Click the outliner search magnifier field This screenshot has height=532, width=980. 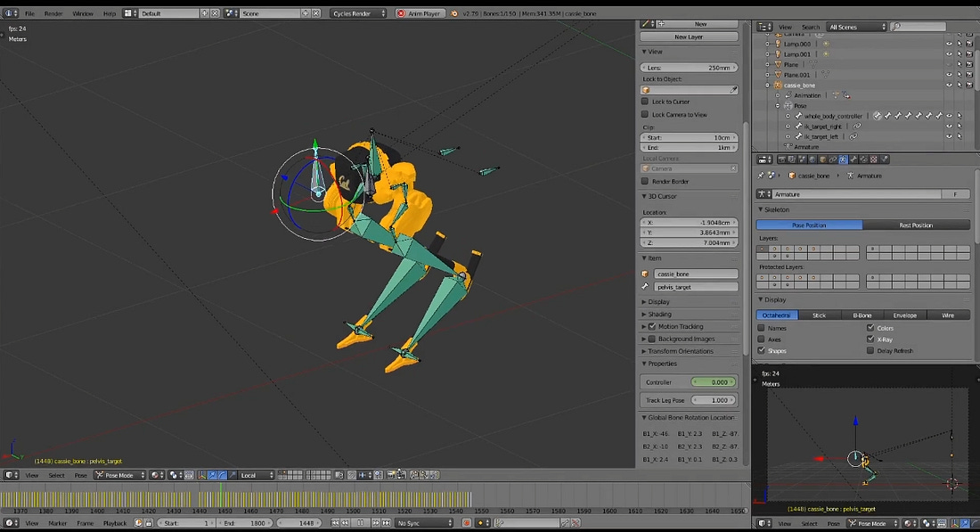coord(919,27)
